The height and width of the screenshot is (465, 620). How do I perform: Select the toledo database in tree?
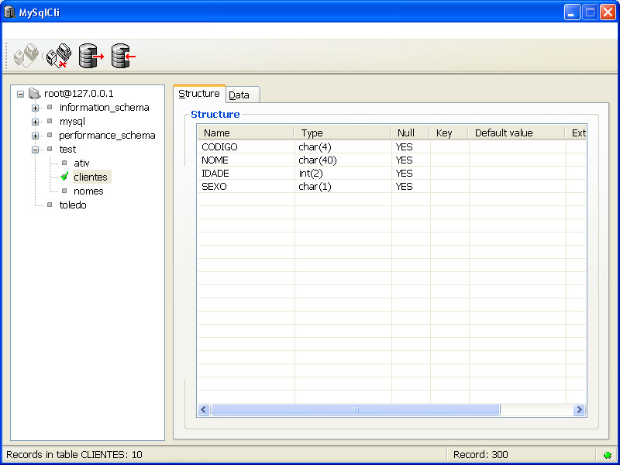click(x=73, y=205)
